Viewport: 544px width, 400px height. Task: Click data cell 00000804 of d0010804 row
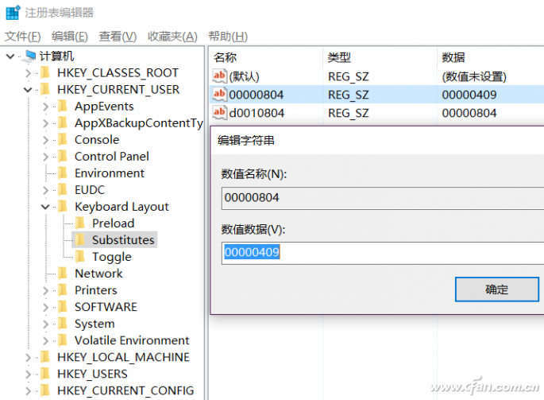[469, 113]
